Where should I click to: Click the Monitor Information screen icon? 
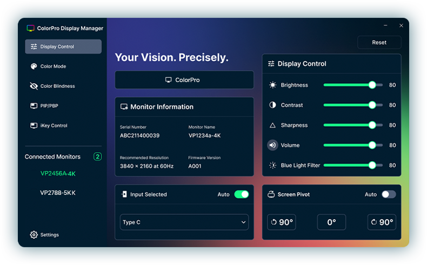tap(124, 107)
